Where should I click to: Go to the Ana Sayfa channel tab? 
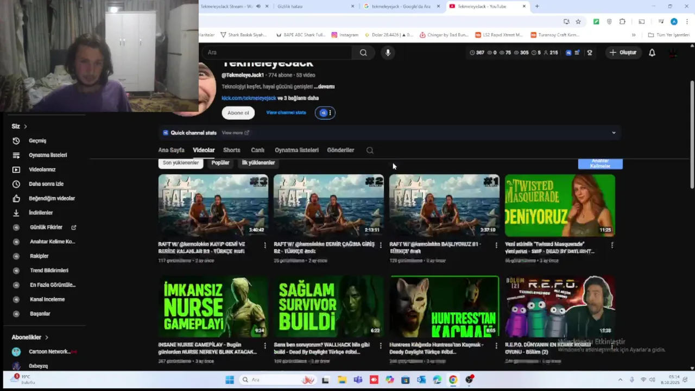pos(171,150)
